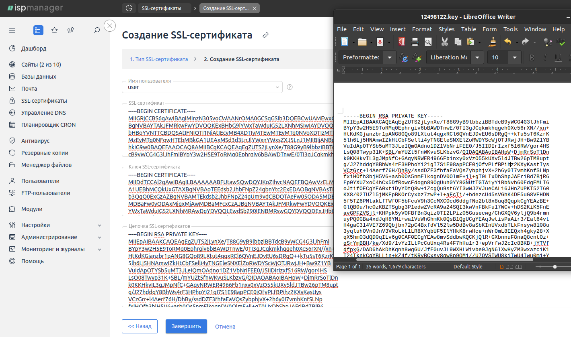Open the dashboard pie-chart tab icon

click(x=129, y=8)
